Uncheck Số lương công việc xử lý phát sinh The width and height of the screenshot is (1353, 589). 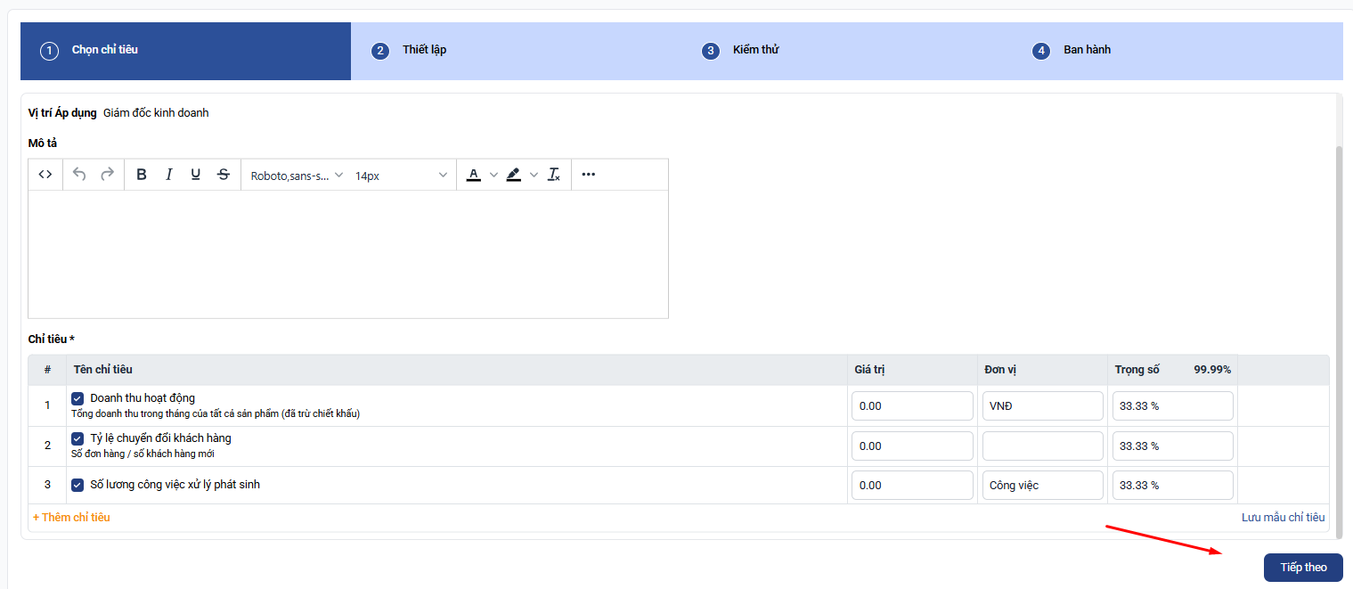point(77,486)
